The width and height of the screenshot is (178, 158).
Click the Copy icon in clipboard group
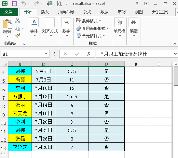17,28
